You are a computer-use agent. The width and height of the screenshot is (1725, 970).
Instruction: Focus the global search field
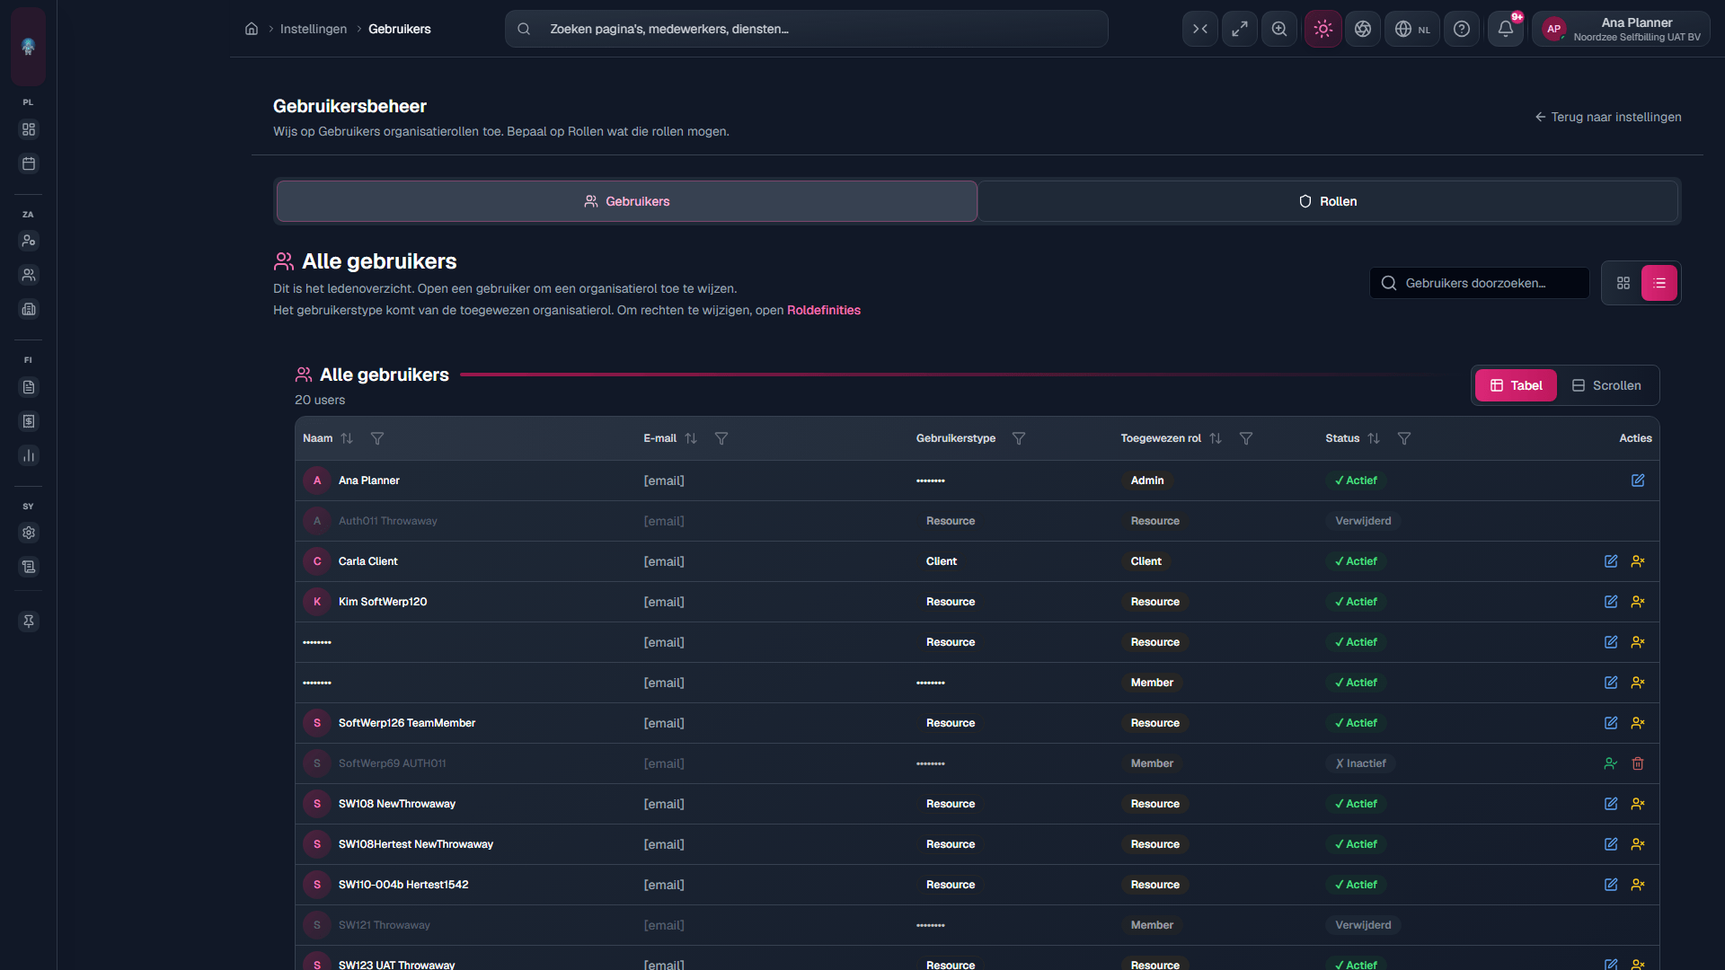pyautogui.click(x=806, y=29)
